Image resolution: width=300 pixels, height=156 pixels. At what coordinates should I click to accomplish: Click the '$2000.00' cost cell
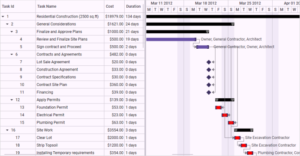pyautogui.click(x=114, y=138)
